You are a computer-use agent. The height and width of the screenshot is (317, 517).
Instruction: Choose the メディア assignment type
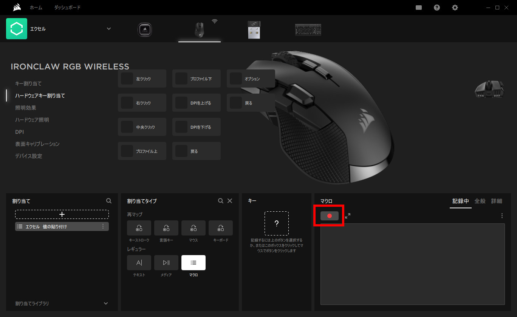[x=166, y=263]
